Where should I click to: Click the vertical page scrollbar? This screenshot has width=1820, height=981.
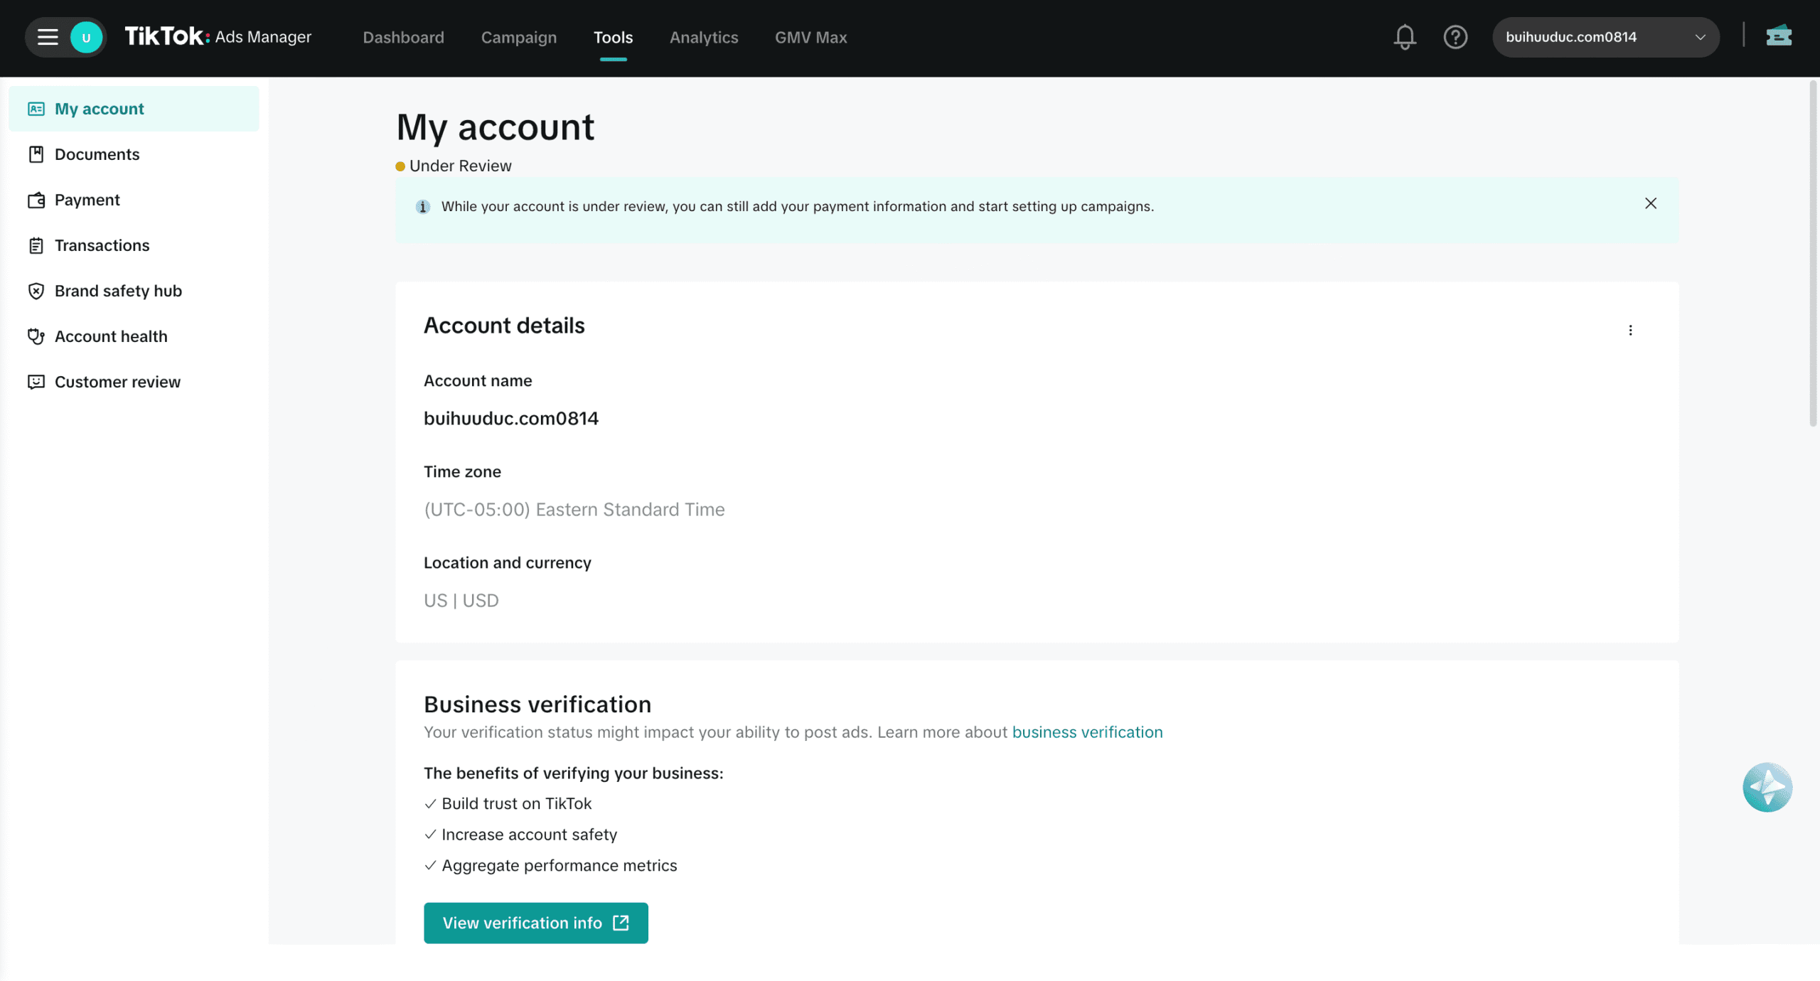pyautogui.click(x=1813, y=256)
